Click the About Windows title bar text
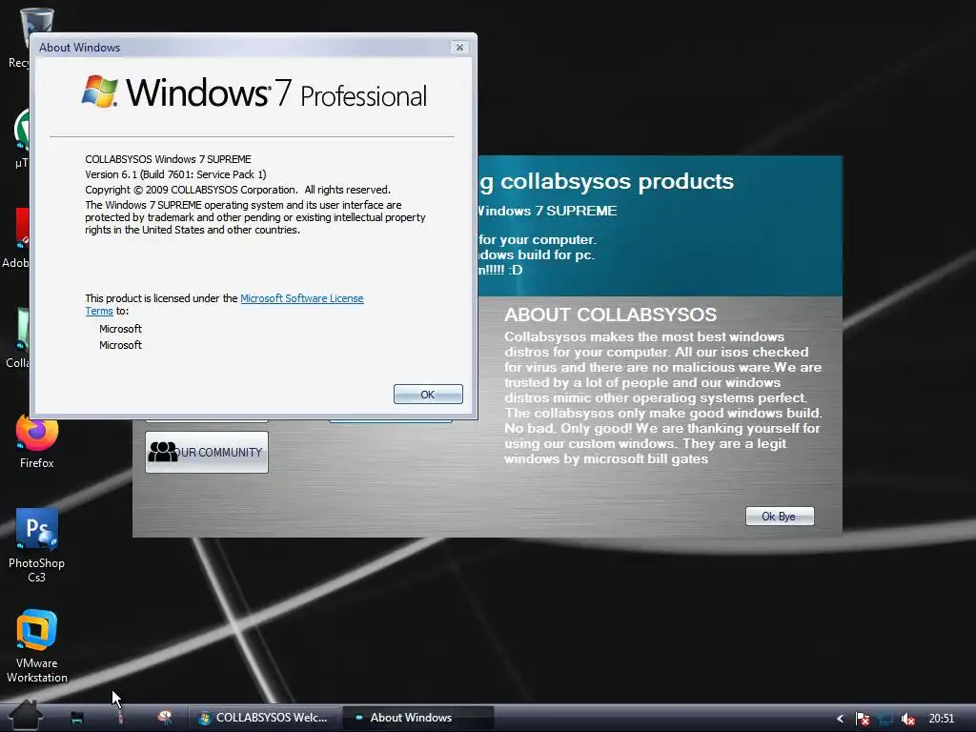The width and height of the screenshot is (976, 732). coord(80,48)
